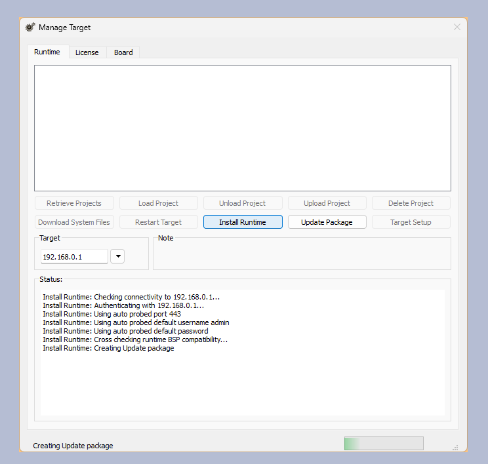The image size is (488, 464).
Task: Click the bottom status bar 'Creating Update package' text
Action: (x=73, y=446)
